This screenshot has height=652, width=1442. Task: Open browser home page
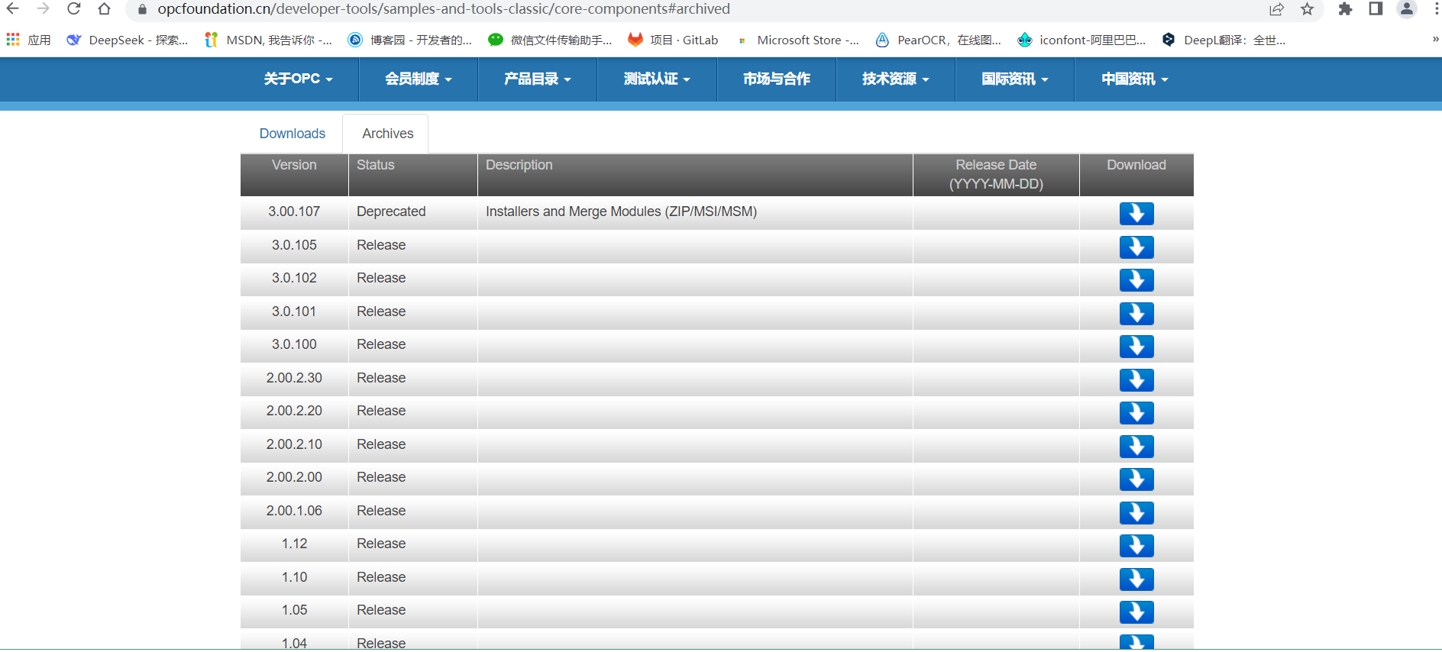point(105,9)
